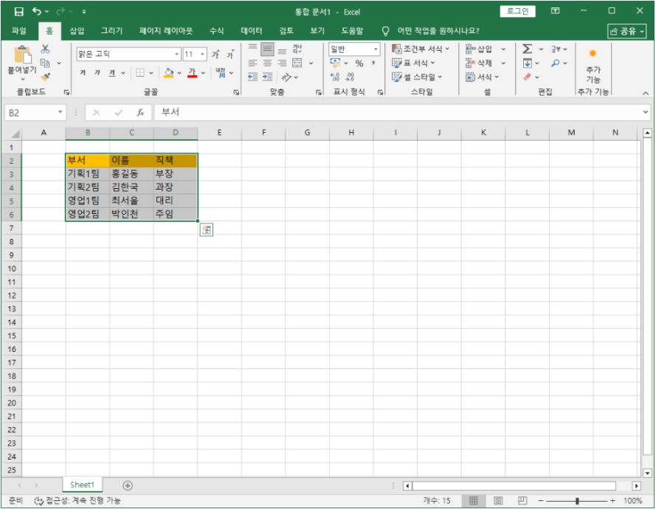Click the zoom slider in status bar
Viewport: 656px width, 509px height.
tap(577, 501)
